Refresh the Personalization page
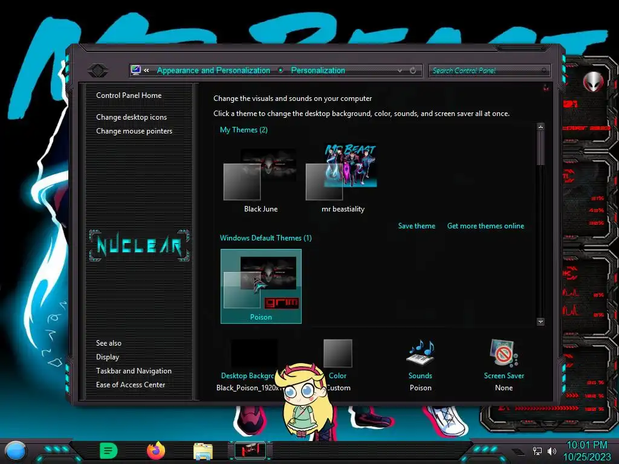Image resolution: width=619 pixels, height=464 pixels. (x=413, y=71)
